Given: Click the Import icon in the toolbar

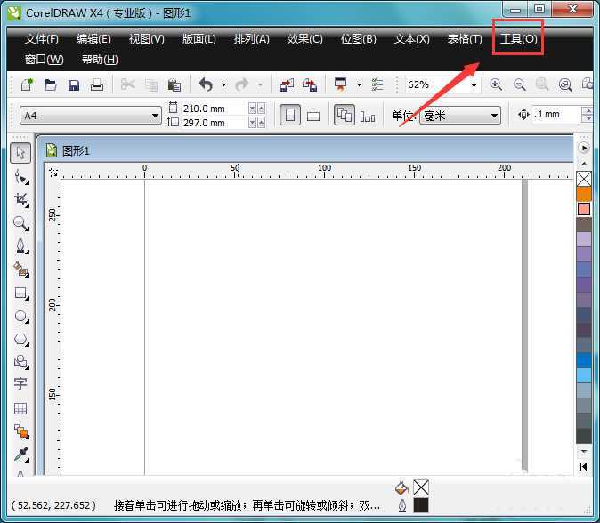Looking at the screenshot, I should [x=286, y=85].
